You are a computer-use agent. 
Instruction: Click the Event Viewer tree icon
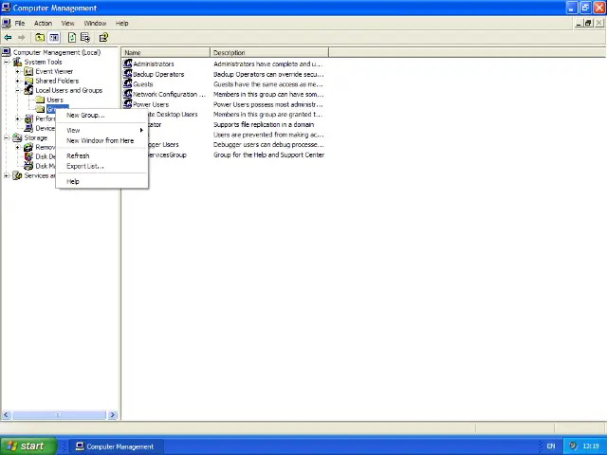coord(28,72)
